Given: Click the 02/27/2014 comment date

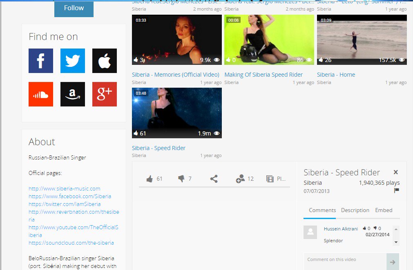Looking at the screenshot, I should pyautogui.click(x=377, y=235).
